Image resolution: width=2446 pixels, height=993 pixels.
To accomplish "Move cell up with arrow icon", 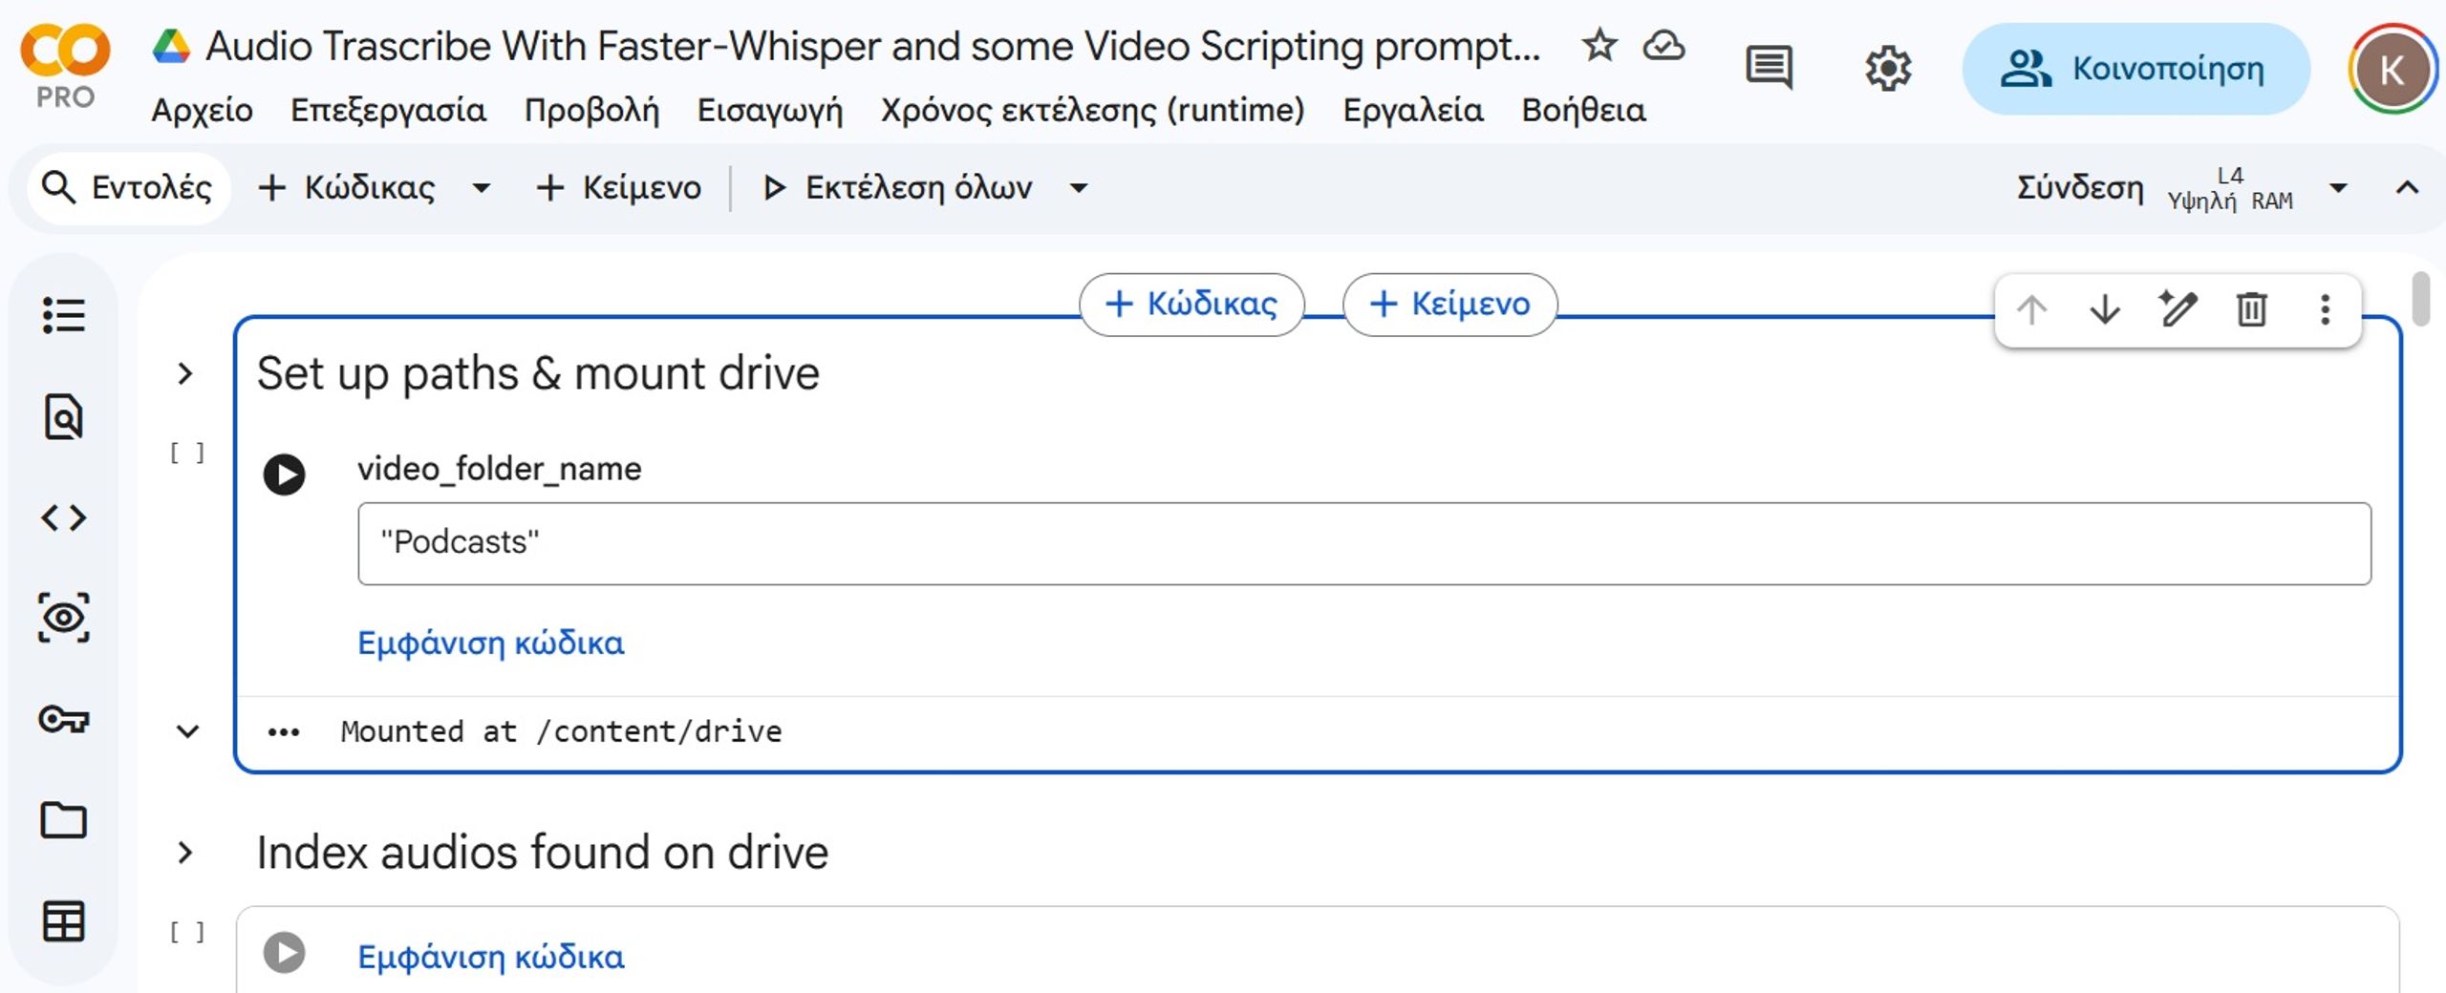I will click(2031, 309).
